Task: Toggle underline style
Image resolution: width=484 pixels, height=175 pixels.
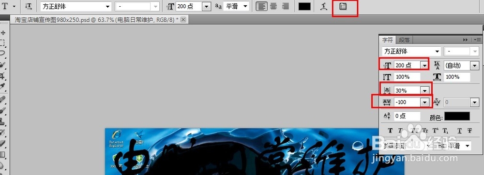Action: tap(460, 131)
